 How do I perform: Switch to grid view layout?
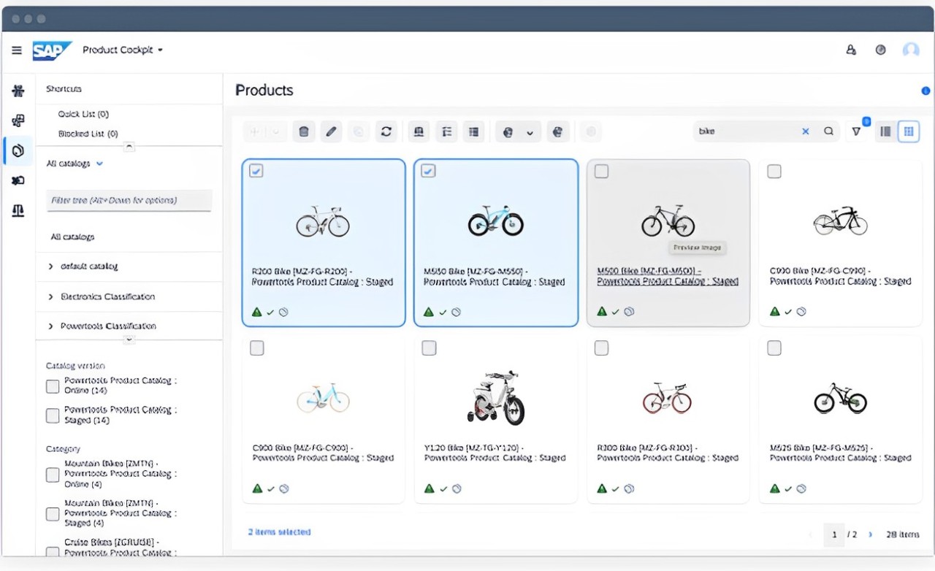[909, 131]
